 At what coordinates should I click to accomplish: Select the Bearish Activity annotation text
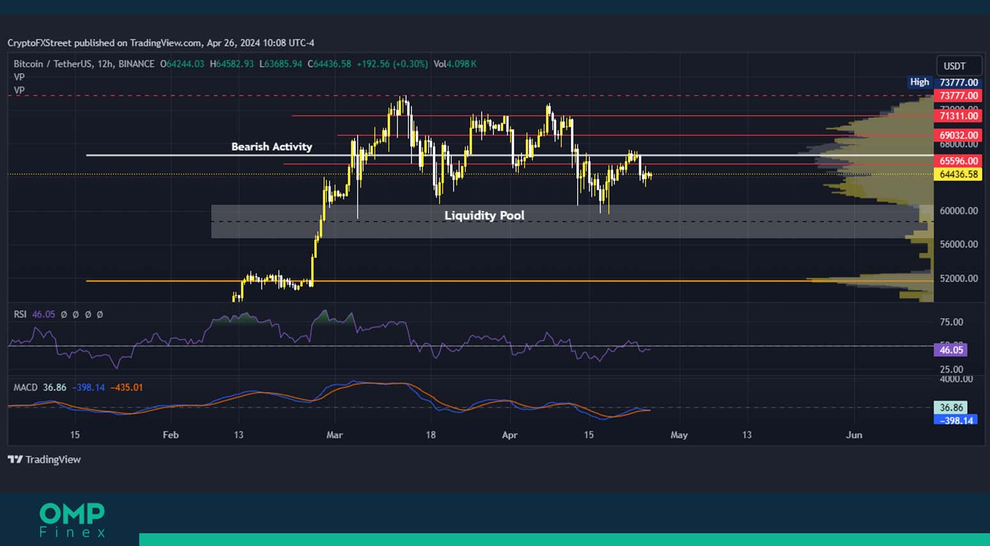point(271,147)
